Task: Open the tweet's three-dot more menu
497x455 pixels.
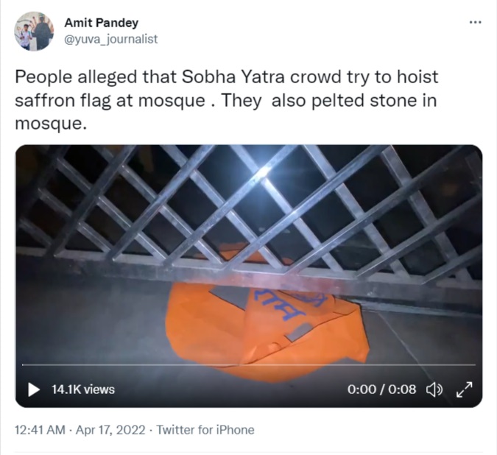Action: tap(475, 22)
